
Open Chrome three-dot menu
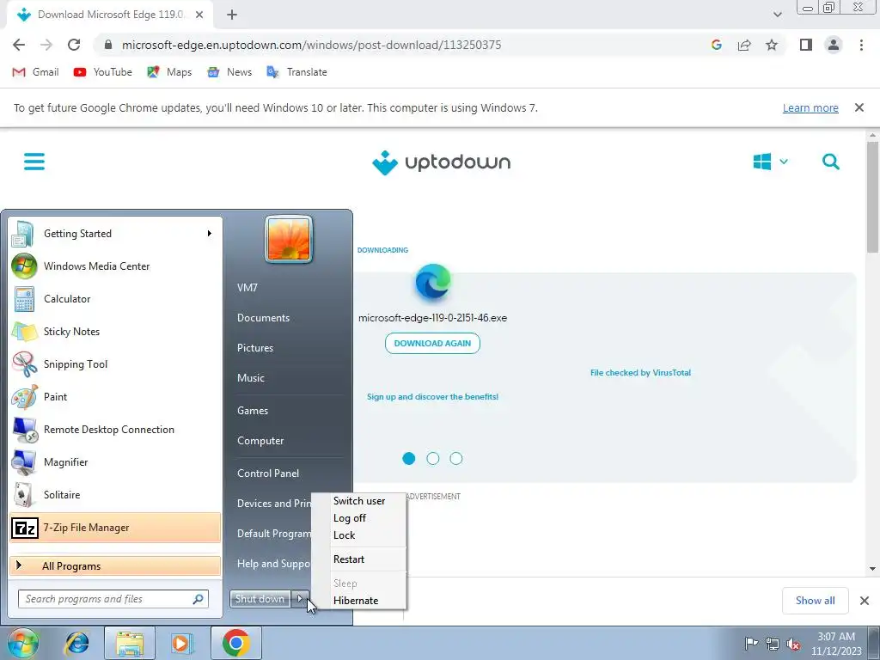[861, 45]
